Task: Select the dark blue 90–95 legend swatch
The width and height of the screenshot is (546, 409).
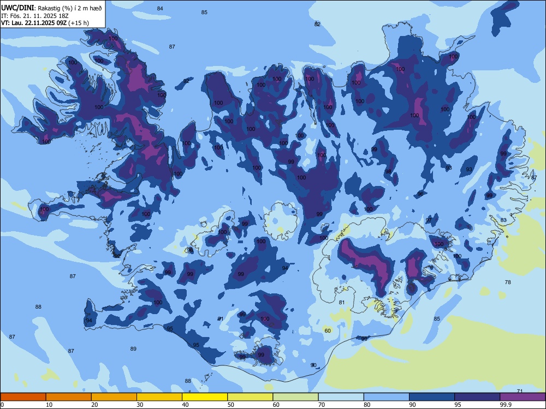Action: pyautogui.click(x=432, y=397)
